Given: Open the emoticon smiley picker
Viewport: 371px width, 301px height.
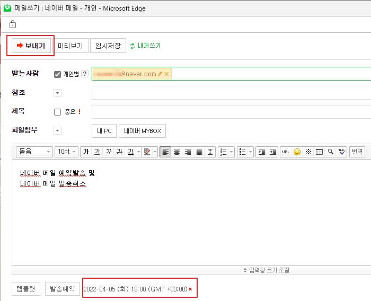Looking at the screenshot, I should tap(297, 152).
